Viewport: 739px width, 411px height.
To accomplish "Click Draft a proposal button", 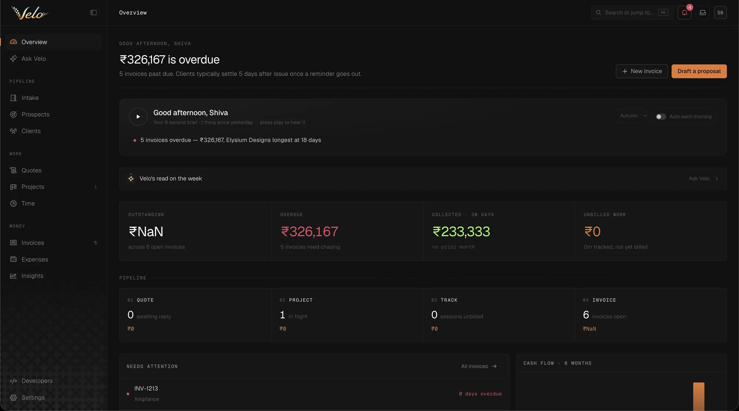I will click(699, 71).
